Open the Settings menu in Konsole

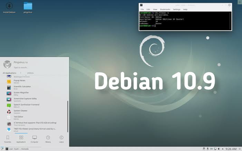[176, 9]
